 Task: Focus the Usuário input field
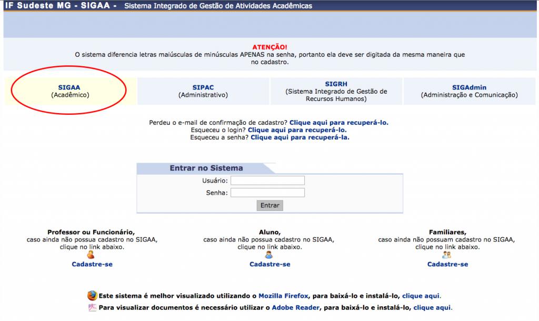(x=267, y=180)
